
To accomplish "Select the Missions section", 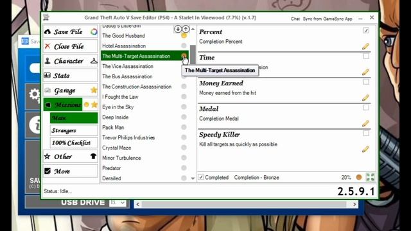I will 63,105.
